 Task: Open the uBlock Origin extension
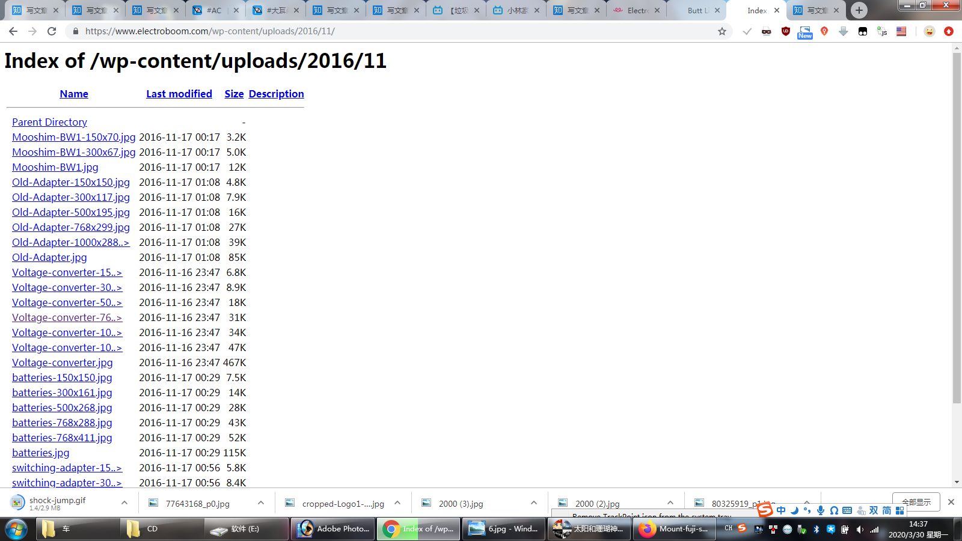[x=785, y=31]
